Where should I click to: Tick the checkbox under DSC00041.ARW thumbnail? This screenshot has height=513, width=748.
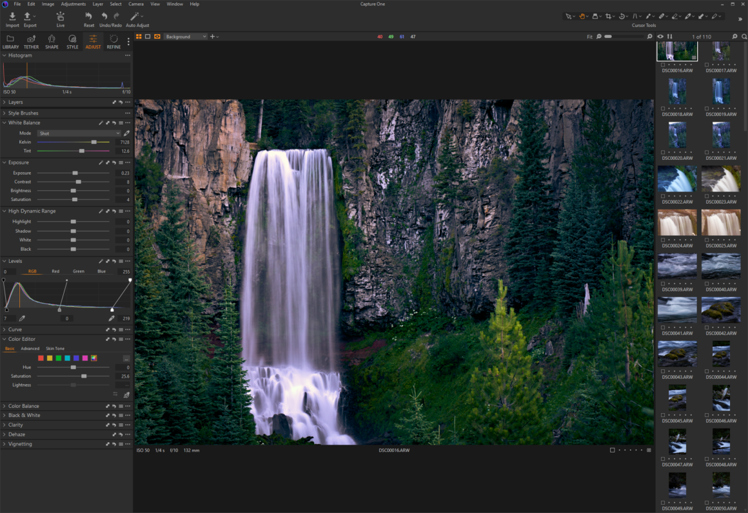[663, 327]
